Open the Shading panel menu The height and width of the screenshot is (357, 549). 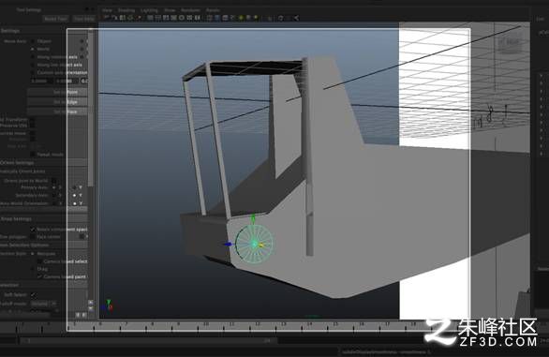tap(126, 10)
